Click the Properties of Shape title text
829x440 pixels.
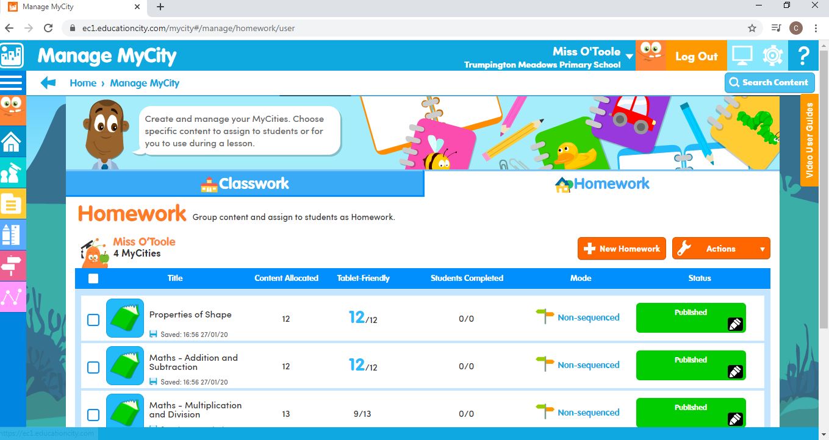click(190, 314)
